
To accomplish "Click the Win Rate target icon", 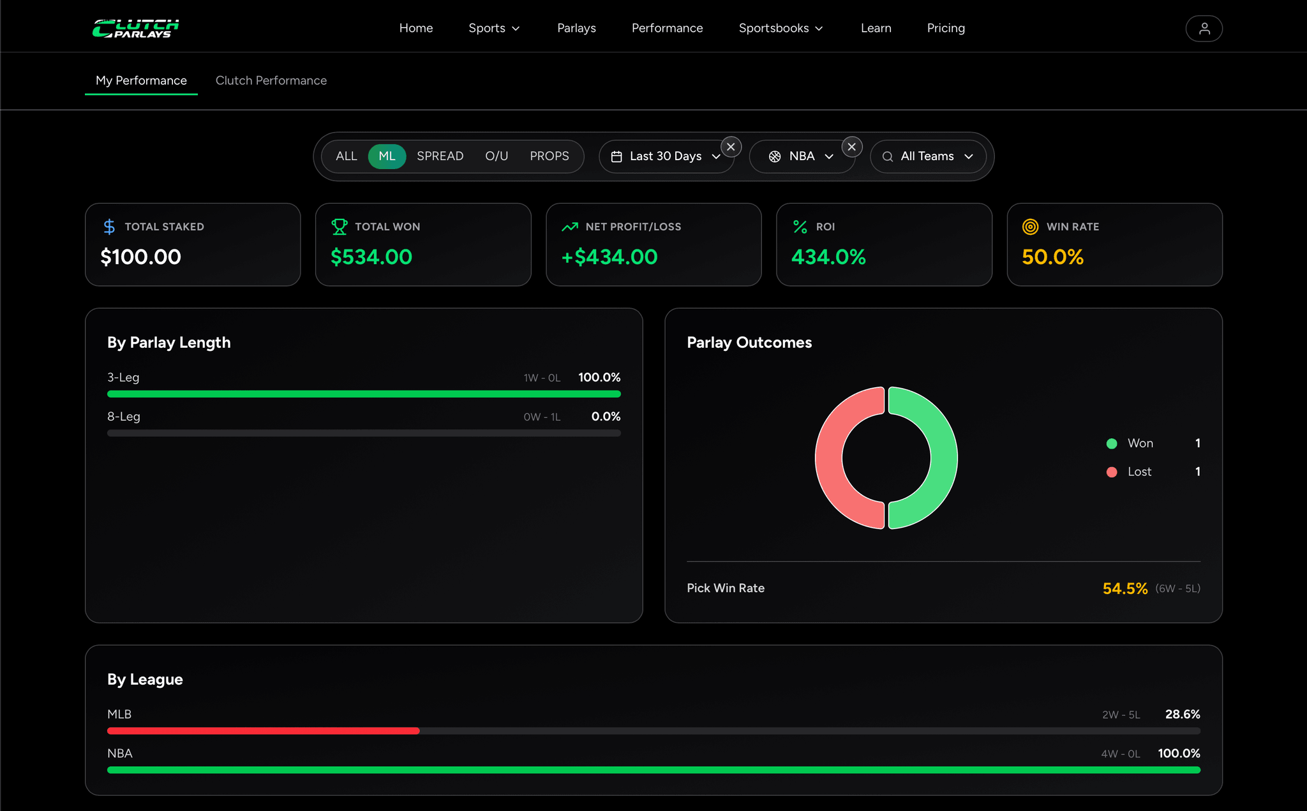I will point(1030,227).
